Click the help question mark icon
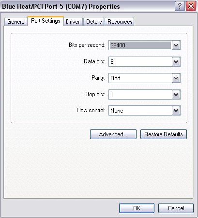The image size is (198, 218). pyautogui.click(x=180, y=6)
